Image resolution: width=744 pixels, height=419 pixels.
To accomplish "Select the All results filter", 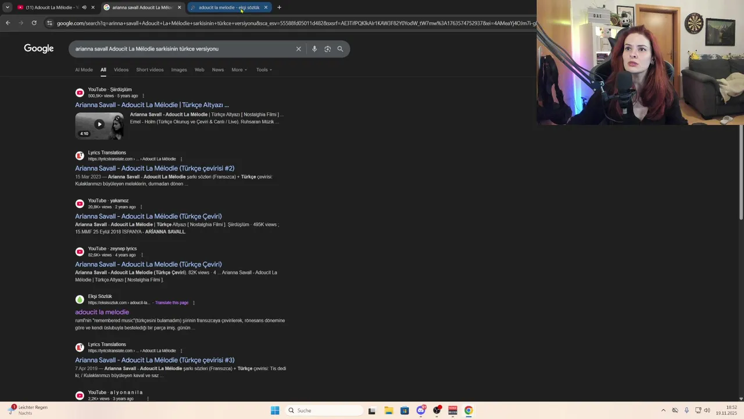I will point(103,70).
